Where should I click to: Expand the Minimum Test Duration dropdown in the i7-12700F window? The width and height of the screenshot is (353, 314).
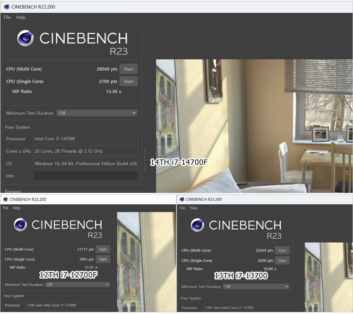[78, 284]
